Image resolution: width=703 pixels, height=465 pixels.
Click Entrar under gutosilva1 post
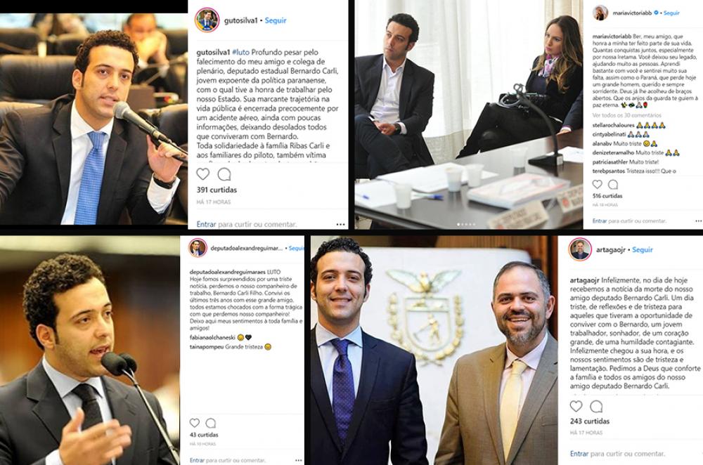click(x=206, y=224)
